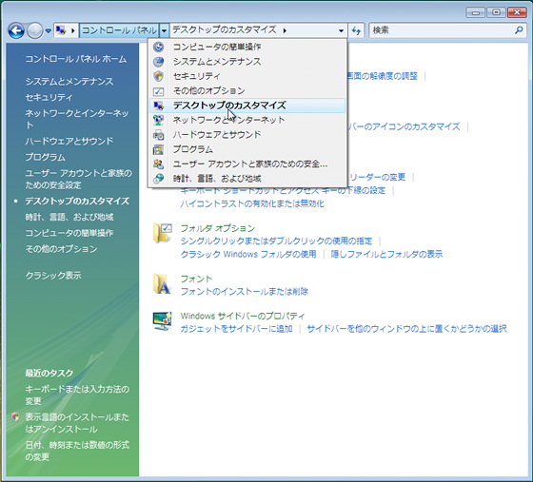Image resolution: width=533 pixels, height=482 pixels.
Task: Open セキュリティ in left sidebar
Action: pos(49,97)
